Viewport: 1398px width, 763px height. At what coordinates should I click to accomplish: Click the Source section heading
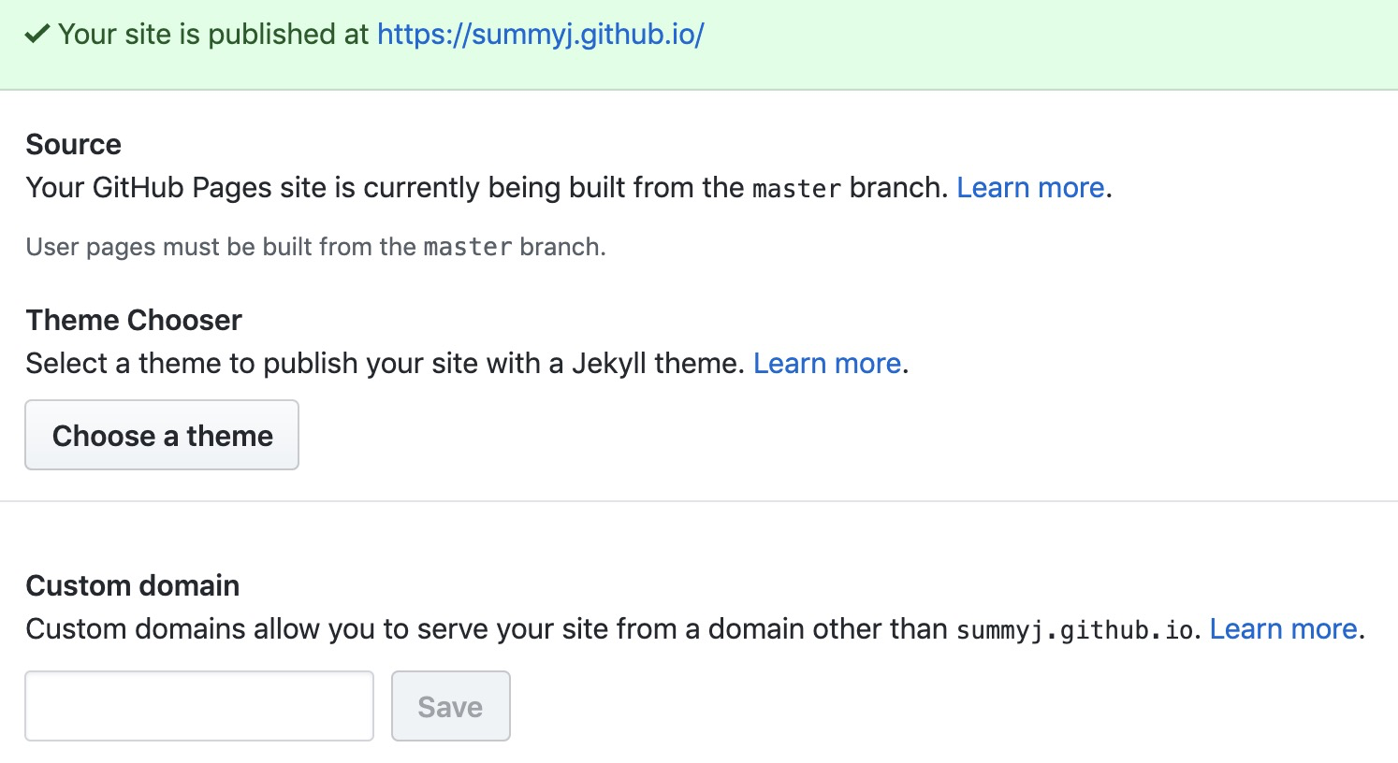pyautogui.click(x=74, y=145)
